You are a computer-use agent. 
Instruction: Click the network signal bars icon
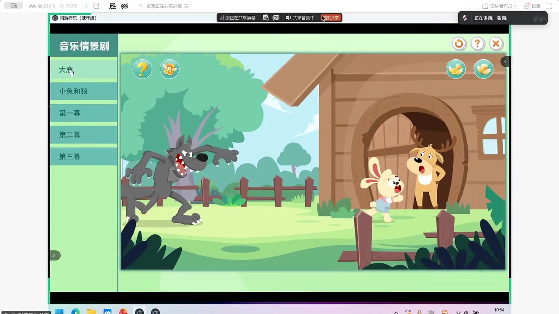[84, 6]
